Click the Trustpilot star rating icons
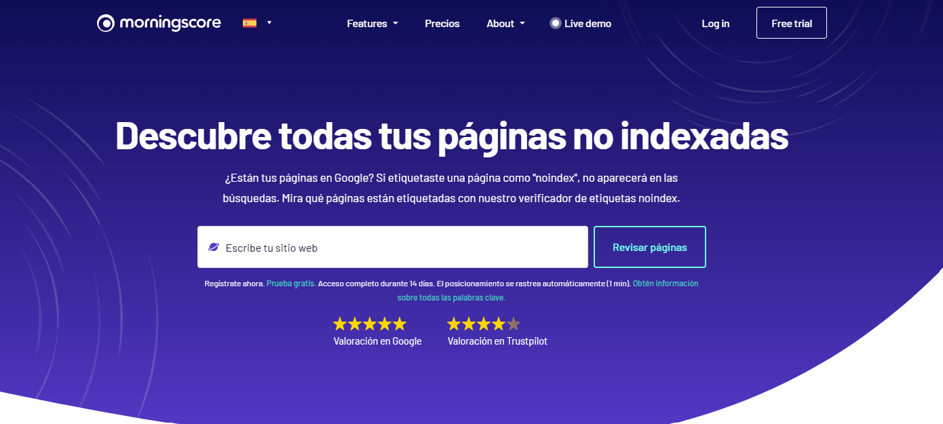The width and height of the screenshot is (943, 424). [x=483, y=324]
